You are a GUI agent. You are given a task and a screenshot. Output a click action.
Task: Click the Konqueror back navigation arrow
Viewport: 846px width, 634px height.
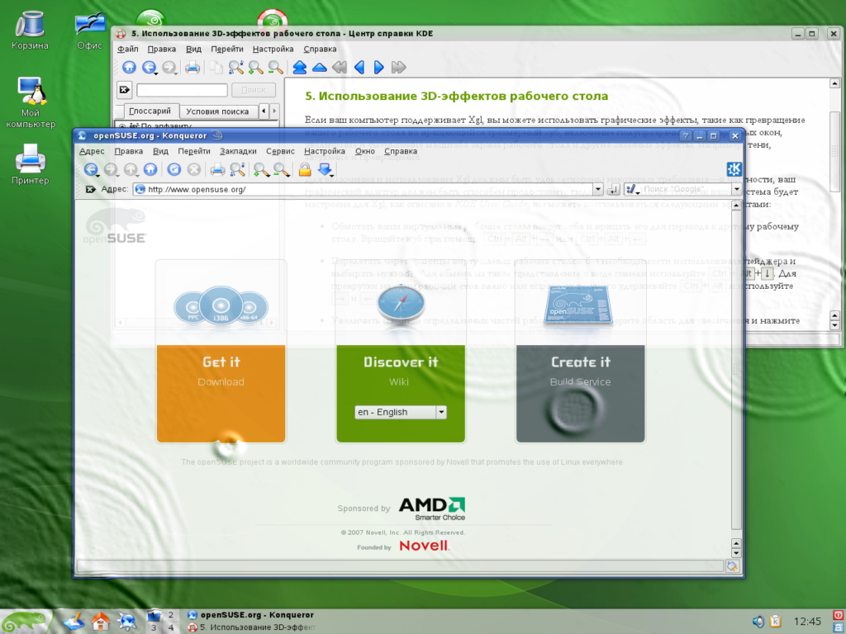(x=89, y=170)
